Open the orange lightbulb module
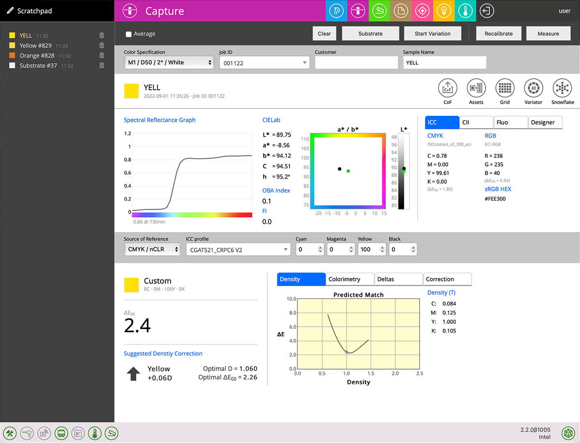 (442, 11)
